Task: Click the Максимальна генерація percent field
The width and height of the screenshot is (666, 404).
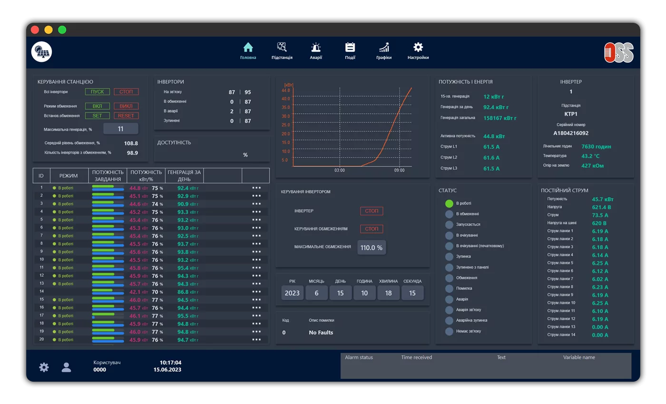Action: coord(121,129)
